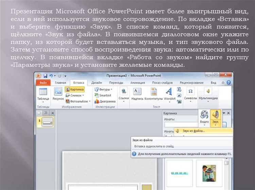Select the Вставка ribbon tab

[79, 83]
